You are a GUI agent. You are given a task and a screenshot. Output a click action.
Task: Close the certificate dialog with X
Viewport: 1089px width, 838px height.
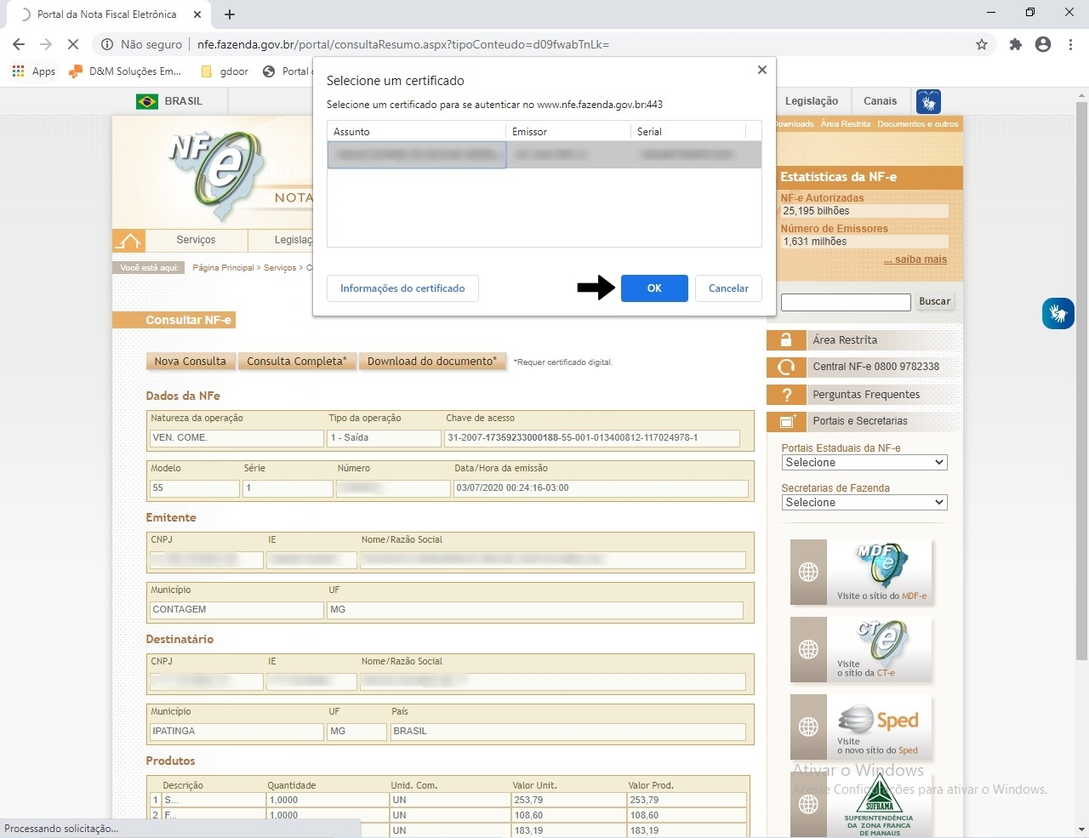(761, 70)
